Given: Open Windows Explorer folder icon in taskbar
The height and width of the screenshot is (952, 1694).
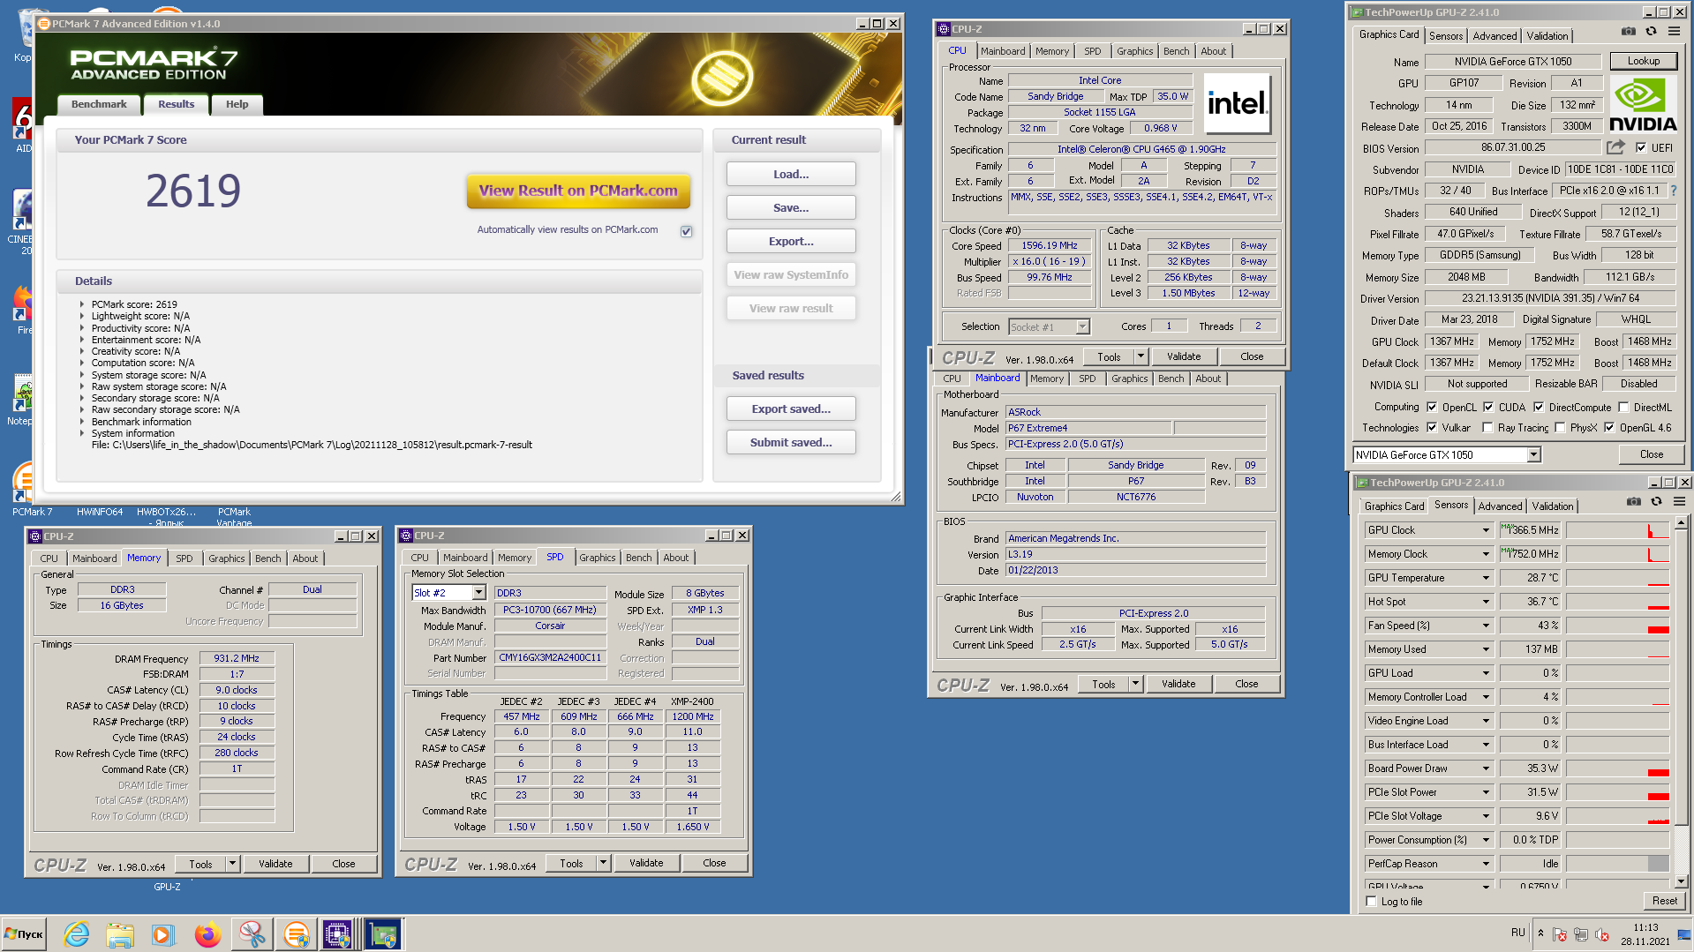Looking at the screenshot, I should click(120, 934).
